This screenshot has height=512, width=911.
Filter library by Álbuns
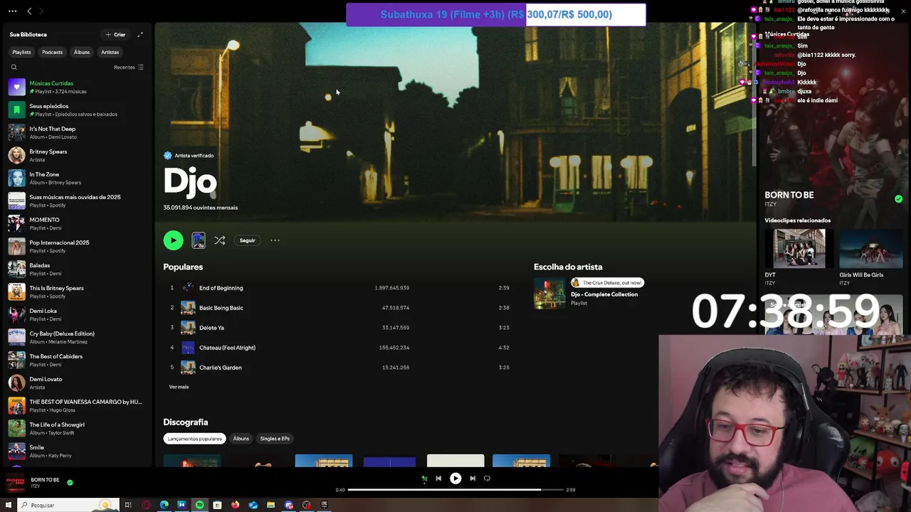coord(82,52)
